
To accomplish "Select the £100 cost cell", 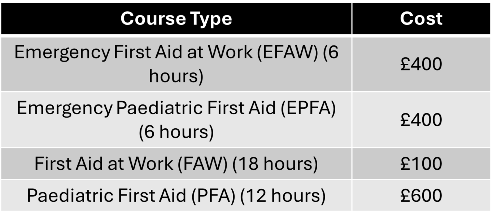I will (x=422, y=164).
